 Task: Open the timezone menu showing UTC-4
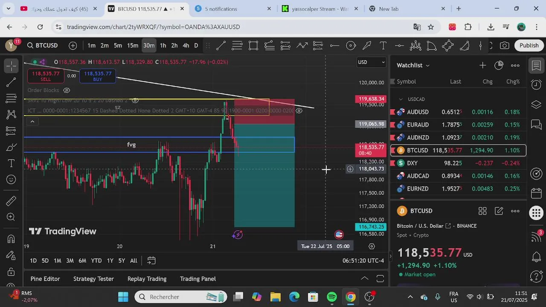pos(363,261)
